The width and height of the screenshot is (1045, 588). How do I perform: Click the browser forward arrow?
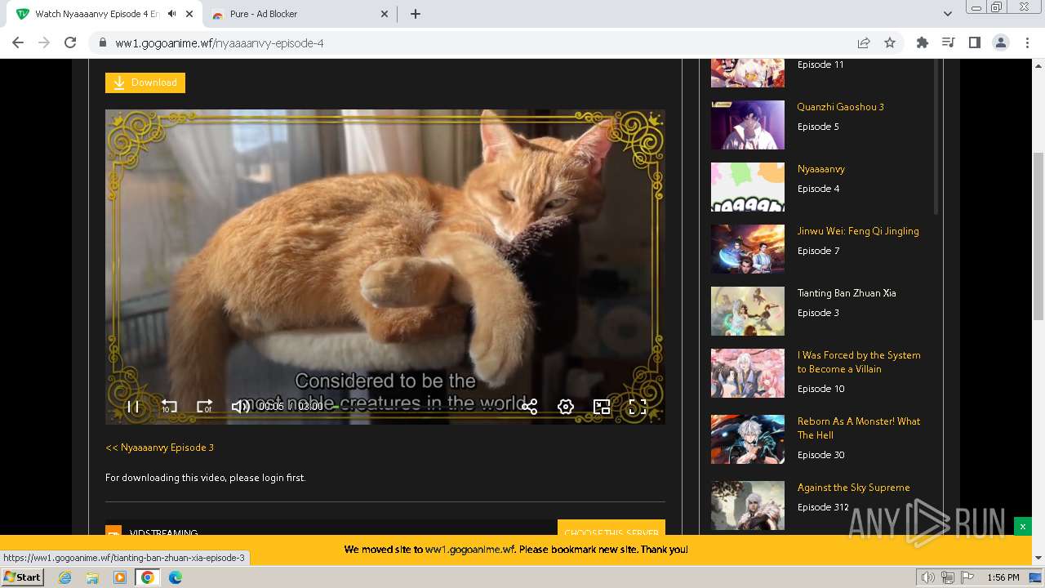point(44,42)
